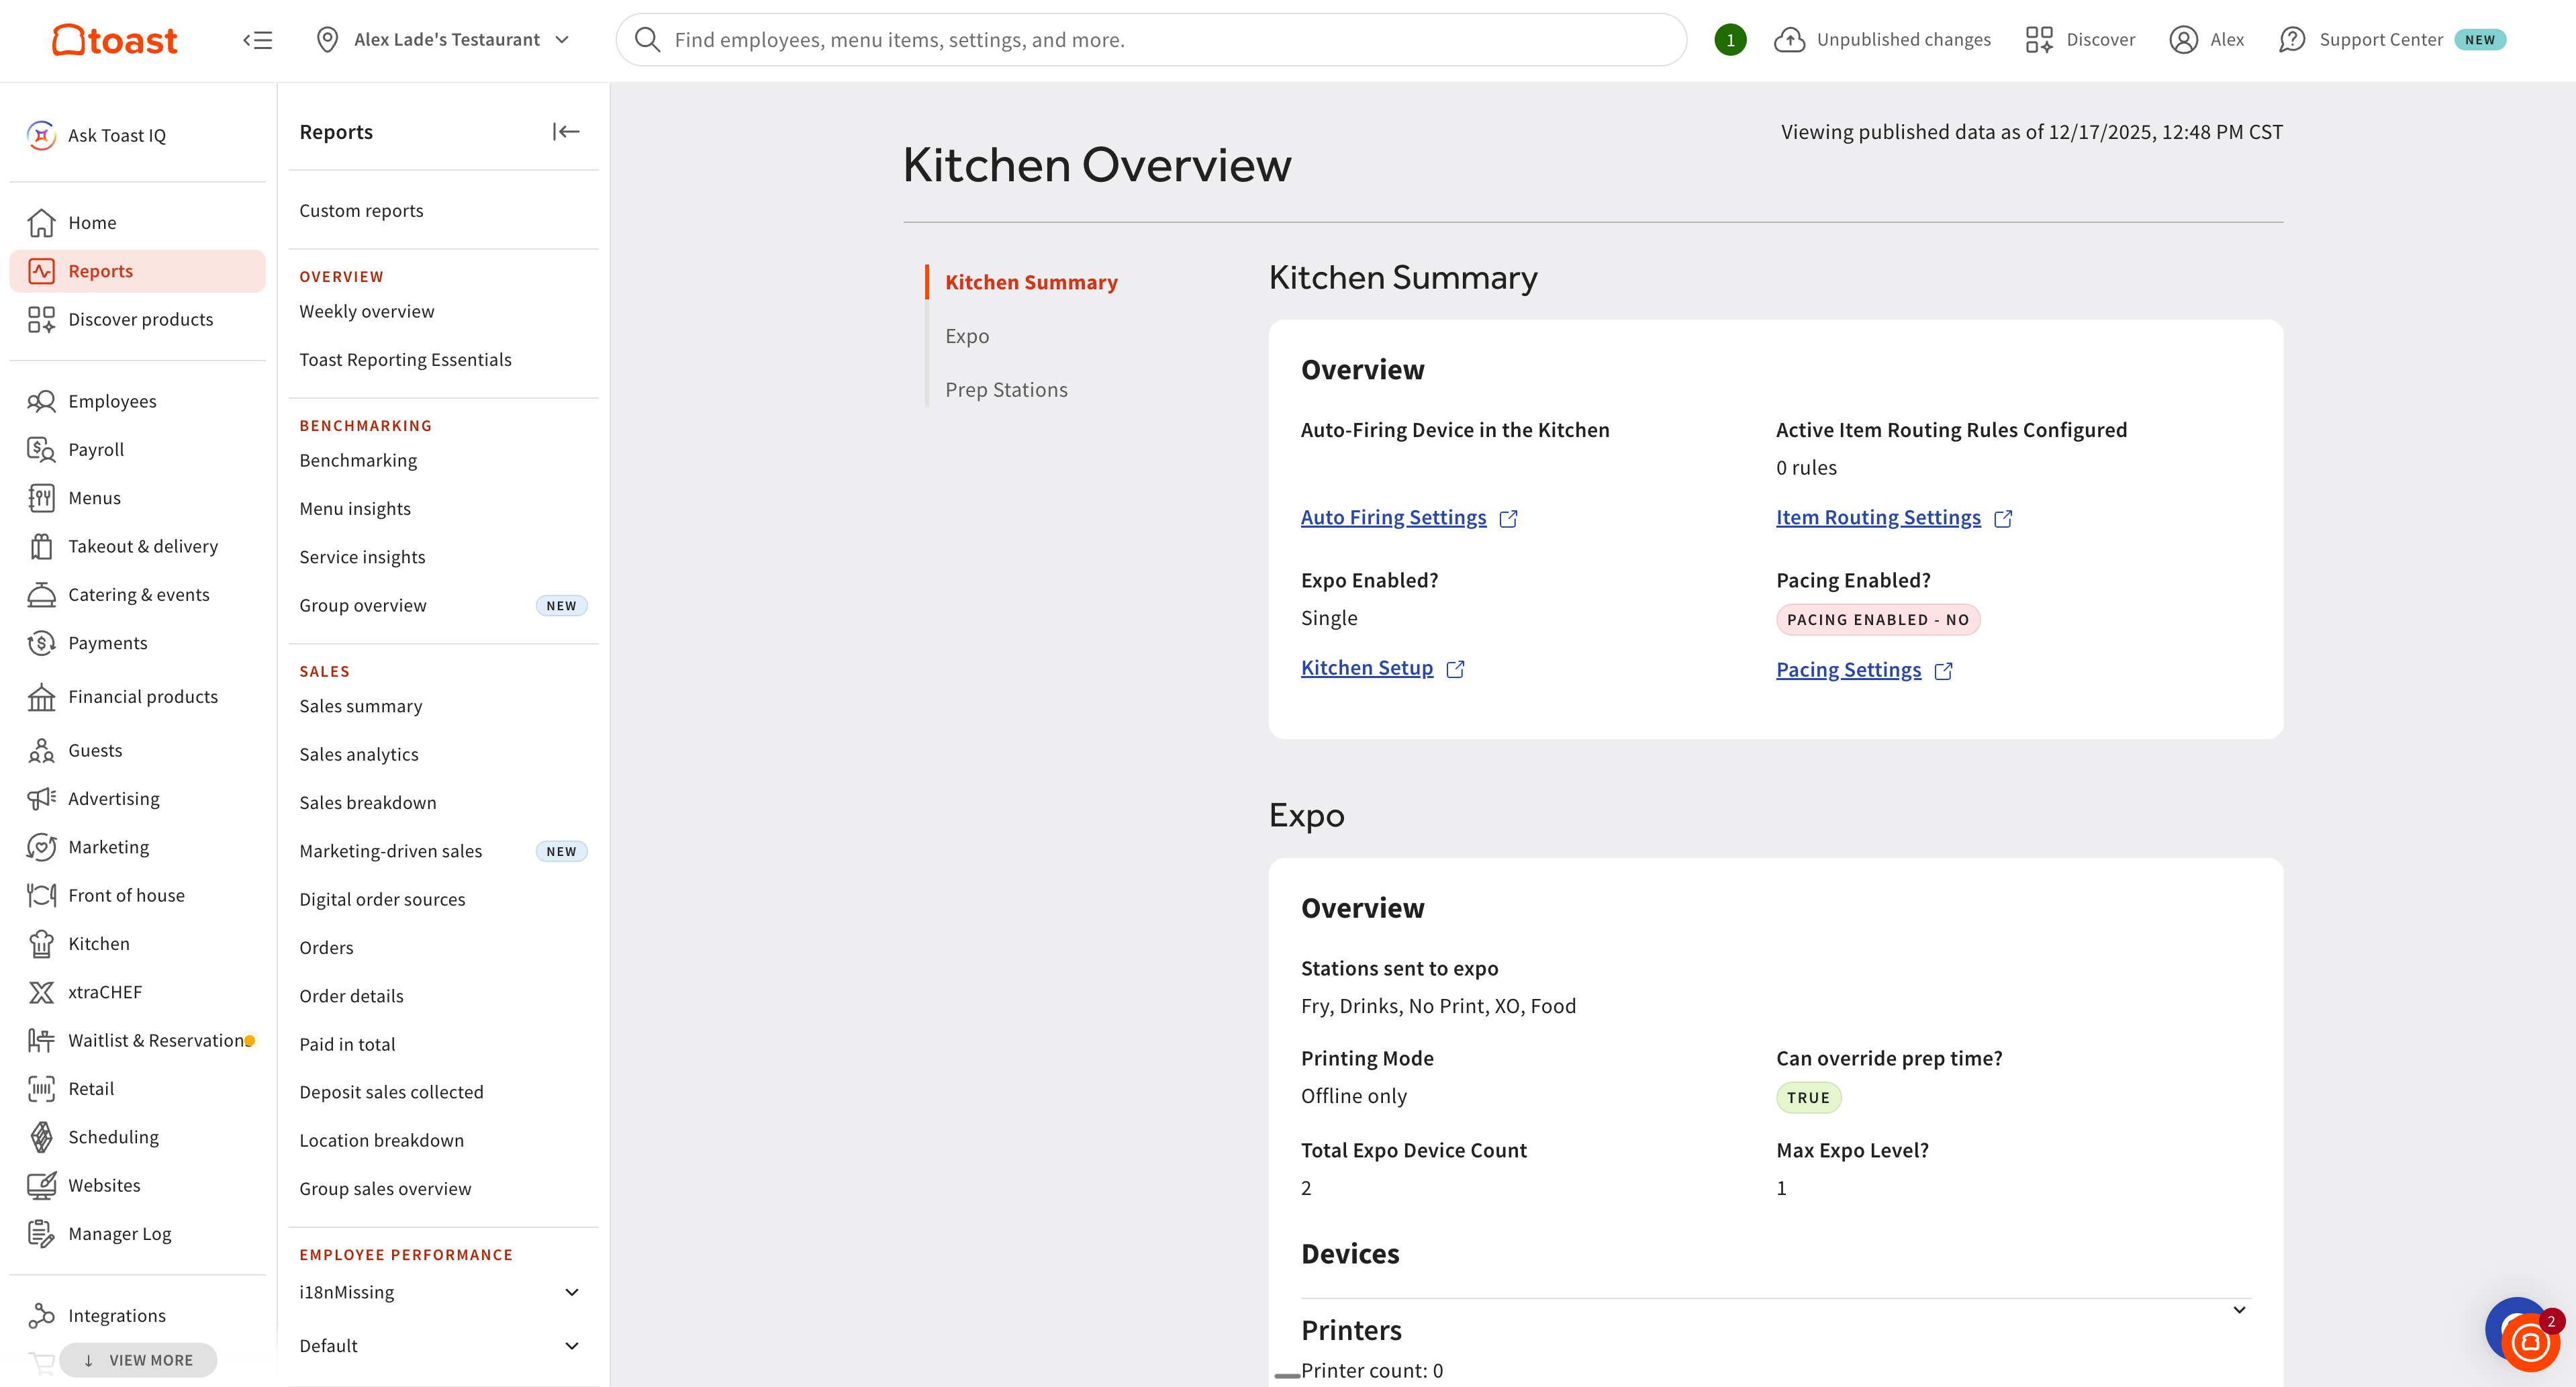Open the Discover grid icon
The height and width of the screenshot is (1387, 2576).
click(x=2038, y=40)
